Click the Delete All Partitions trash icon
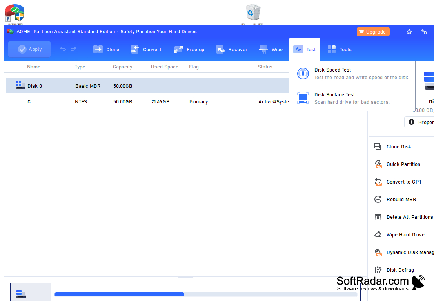434x301 pixels. [x=378, y=217]
